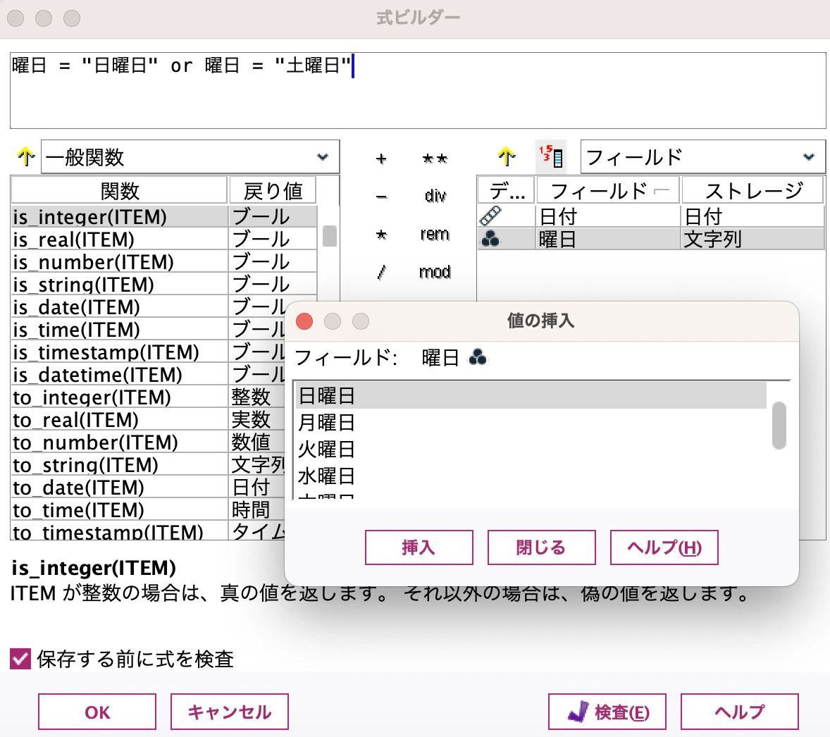Image resolution: width=830 pixels, height=737 pixels.
Task: Click the OK button
Action: pyautogui.click(x=97, y=712)
